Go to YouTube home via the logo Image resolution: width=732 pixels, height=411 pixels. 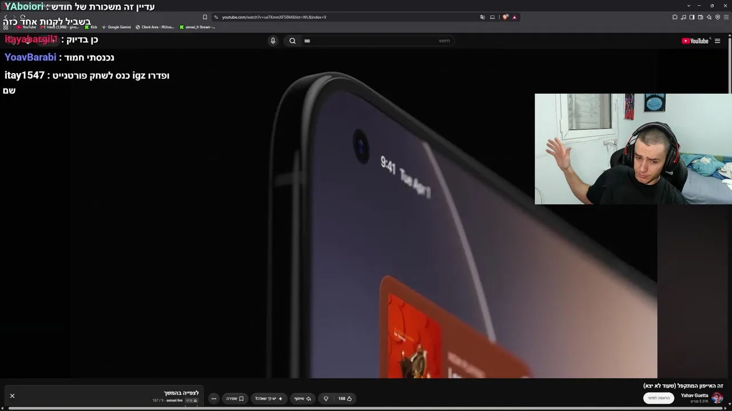coord(695,41)
